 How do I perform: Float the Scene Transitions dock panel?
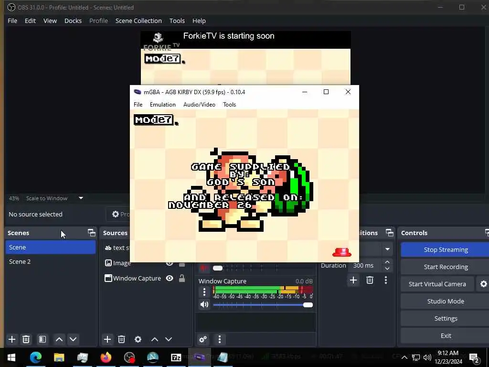pyautogui.click(x=390, y=233)
